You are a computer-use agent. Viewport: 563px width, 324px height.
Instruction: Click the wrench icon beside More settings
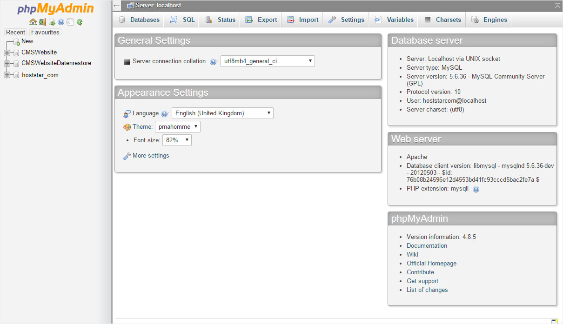[127, 156]
